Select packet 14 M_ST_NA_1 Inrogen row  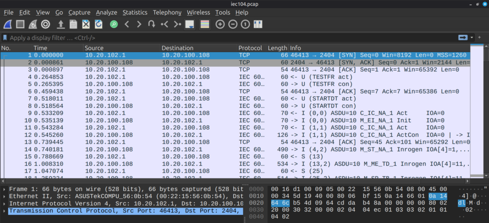coord(235,149)
